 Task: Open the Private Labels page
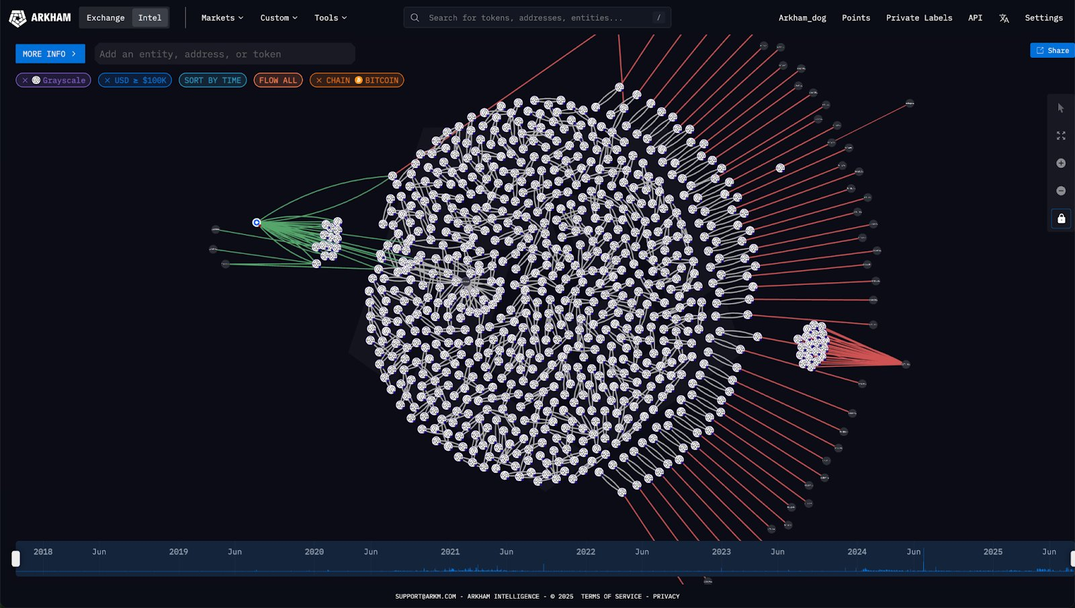click(x=918, y=18)
